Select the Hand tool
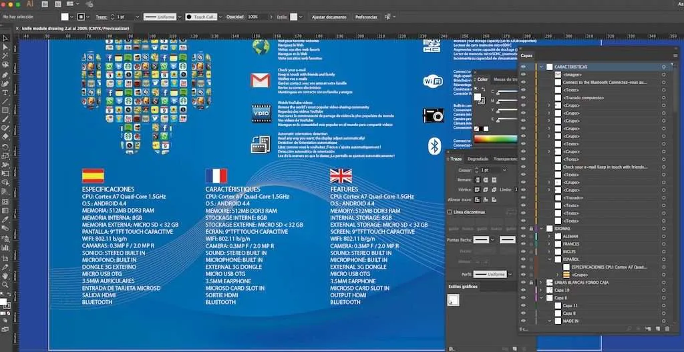Screen dimensions: 684x352 click(5, 276)
